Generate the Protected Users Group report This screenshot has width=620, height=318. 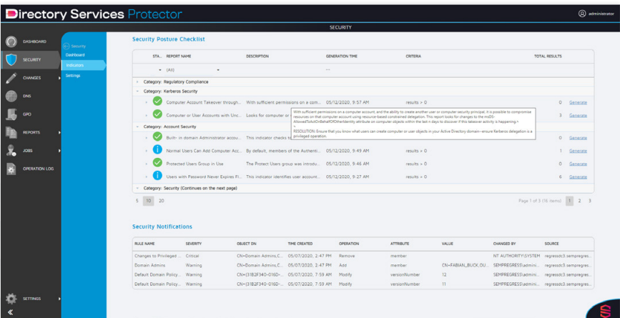[578, 164]
